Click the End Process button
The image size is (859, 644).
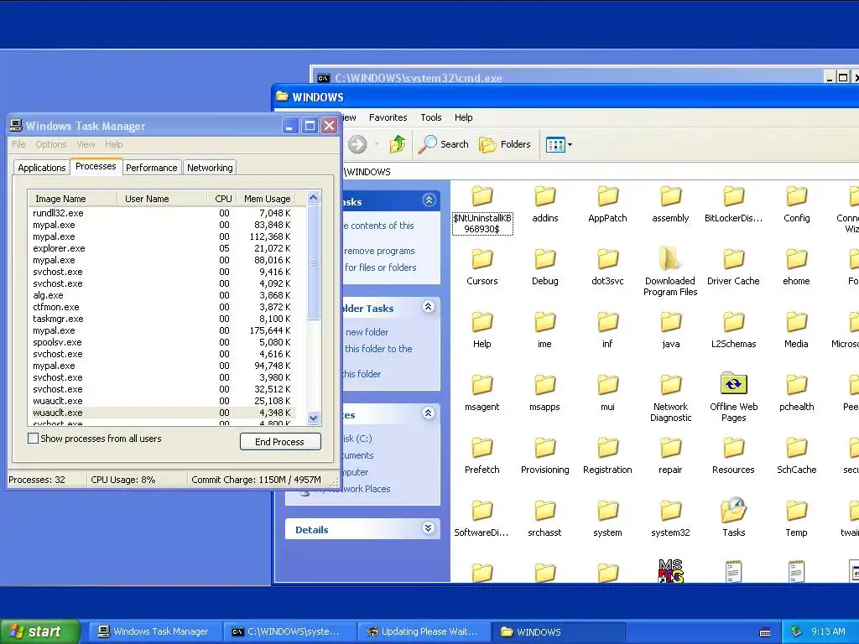coord(280,441)
